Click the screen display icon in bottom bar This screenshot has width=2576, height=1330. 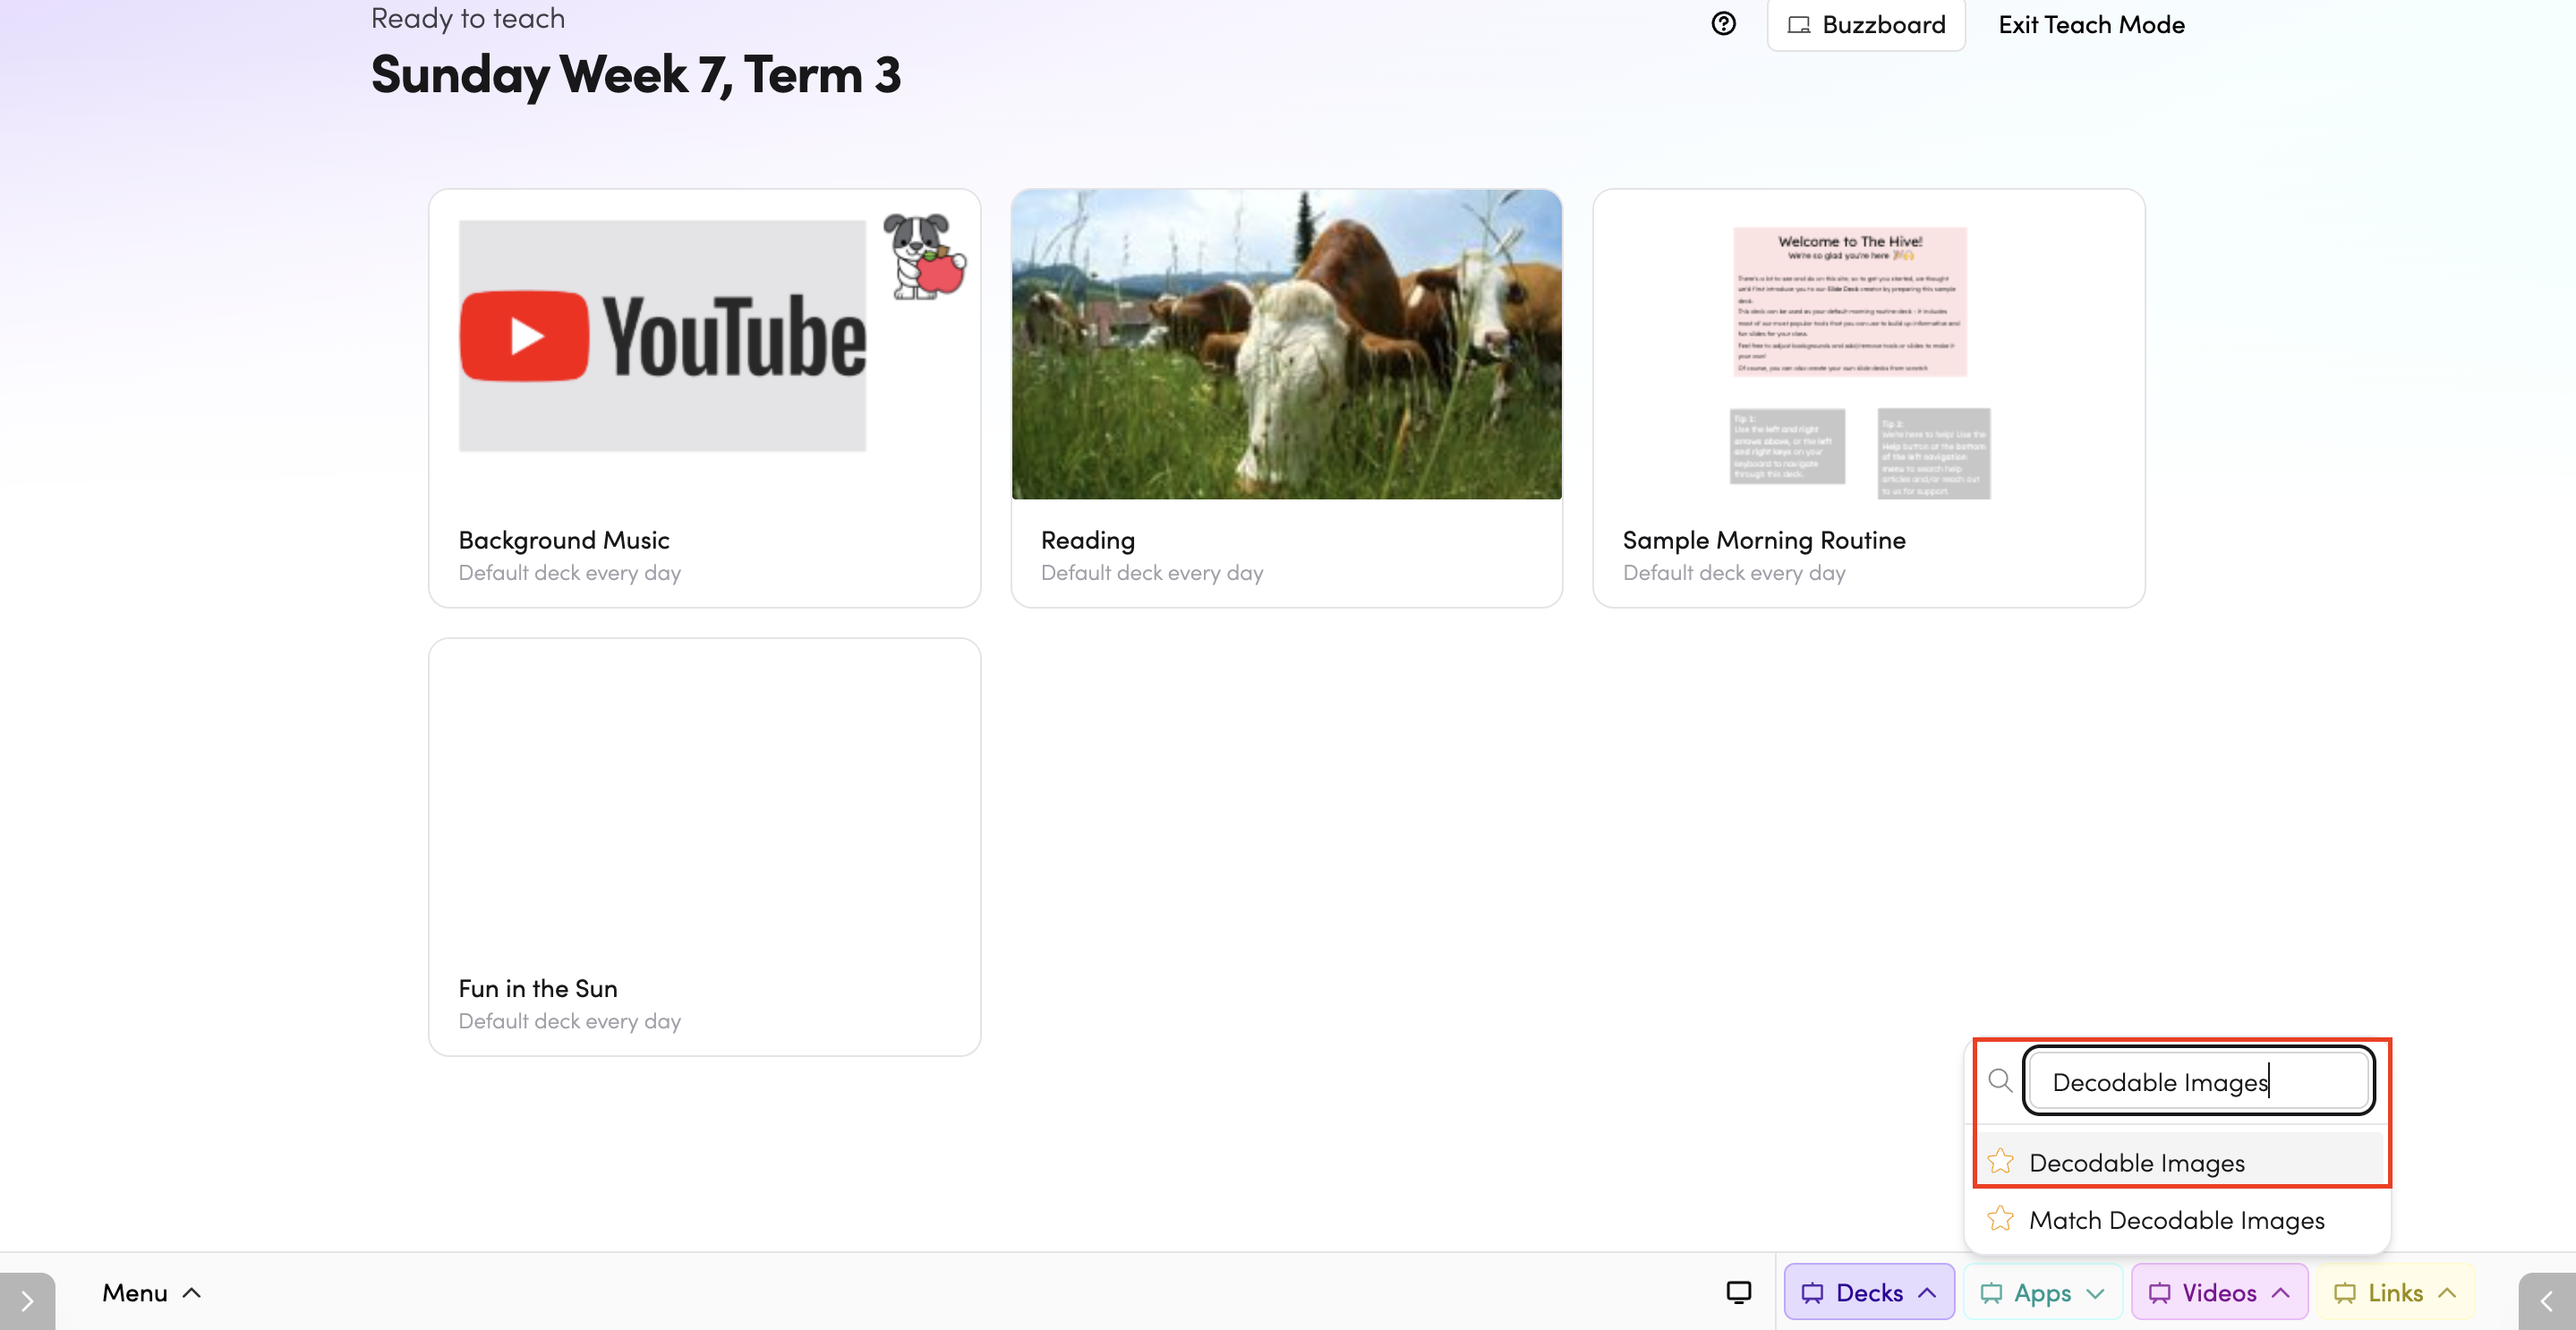click(x=1739, y=1292)
